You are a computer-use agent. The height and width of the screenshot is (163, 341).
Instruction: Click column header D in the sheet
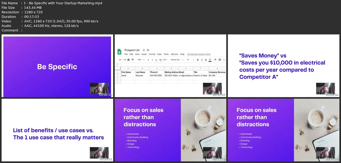coord(171,68)
